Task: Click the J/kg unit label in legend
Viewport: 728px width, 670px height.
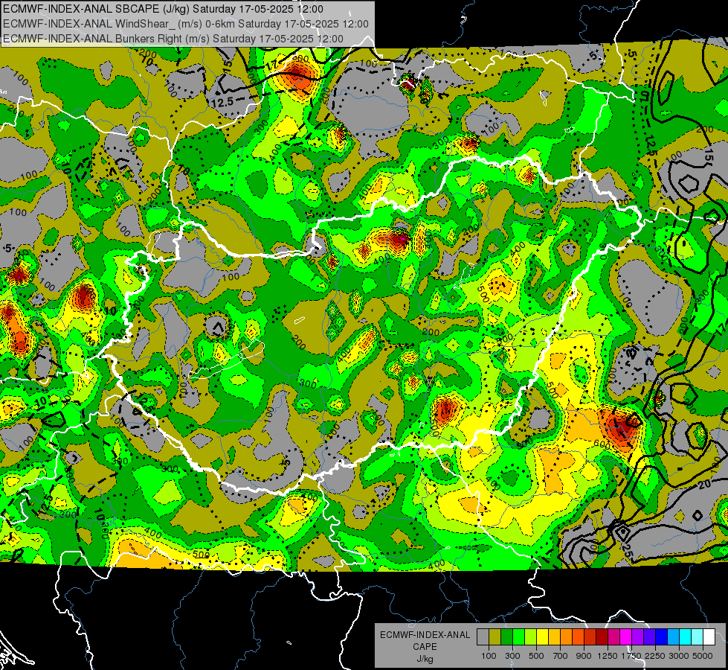Action: coord(425,659)
